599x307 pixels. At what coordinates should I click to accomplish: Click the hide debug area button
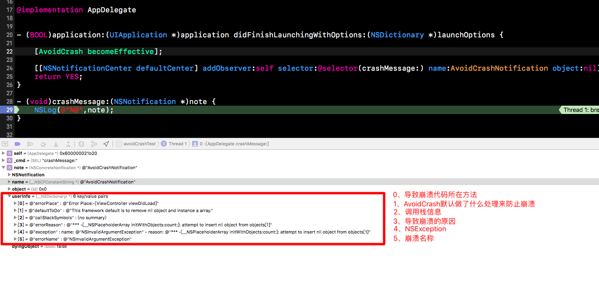coord(5,144)
